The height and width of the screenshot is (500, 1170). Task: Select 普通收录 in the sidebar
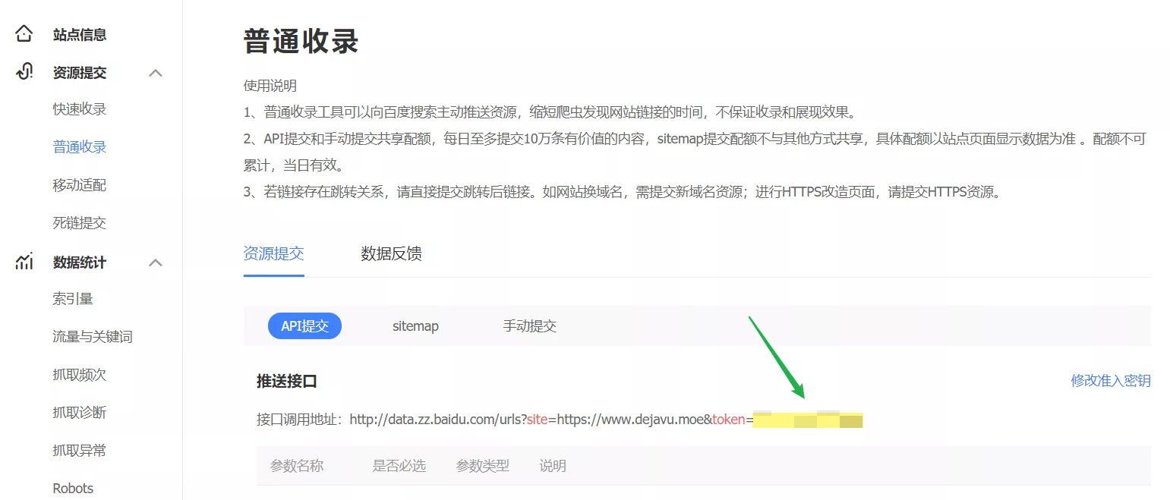[x=79, y=147]
